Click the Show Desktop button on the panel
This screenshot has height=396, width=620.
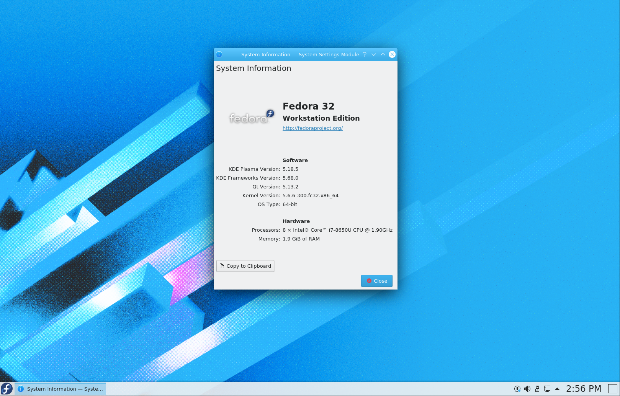613,389
